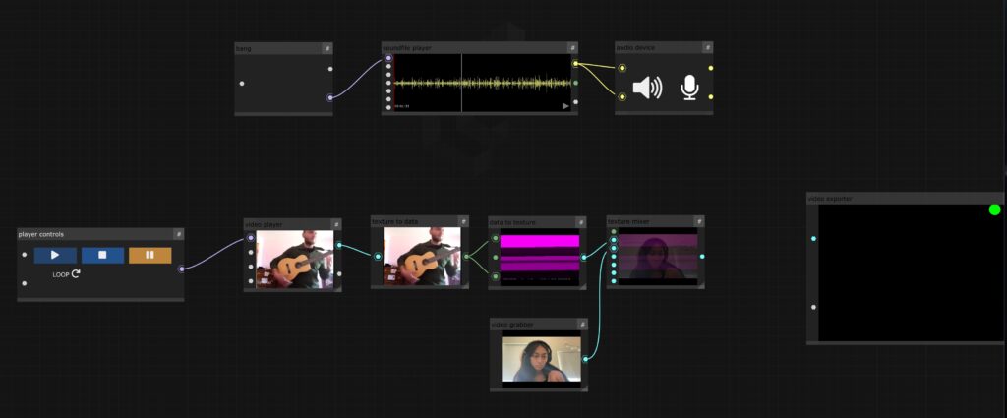
Task: Select the soundfile player title bar
Action: pos(480,48)
